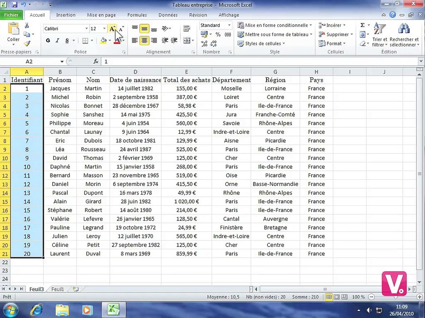Viewport: 425px width, 318px height.
Task: Switch to the Insertion tab
Action: pyautogui.click(x=66, y=15)
